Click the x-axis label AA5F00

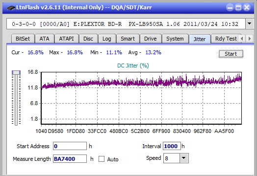coord(224,131)
